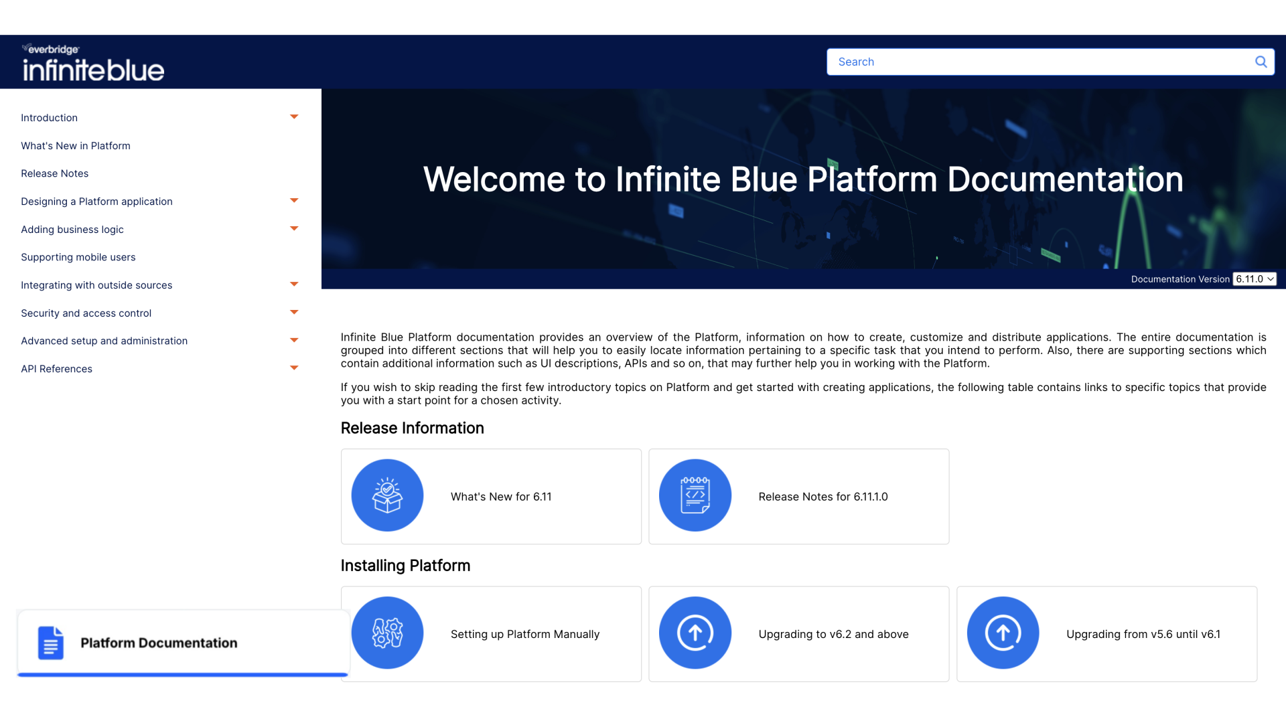Image resolution: width=1286 pixels, height=723 pixels.
Task: Click the Infinite Blue logo
Action: pos(93,63)
